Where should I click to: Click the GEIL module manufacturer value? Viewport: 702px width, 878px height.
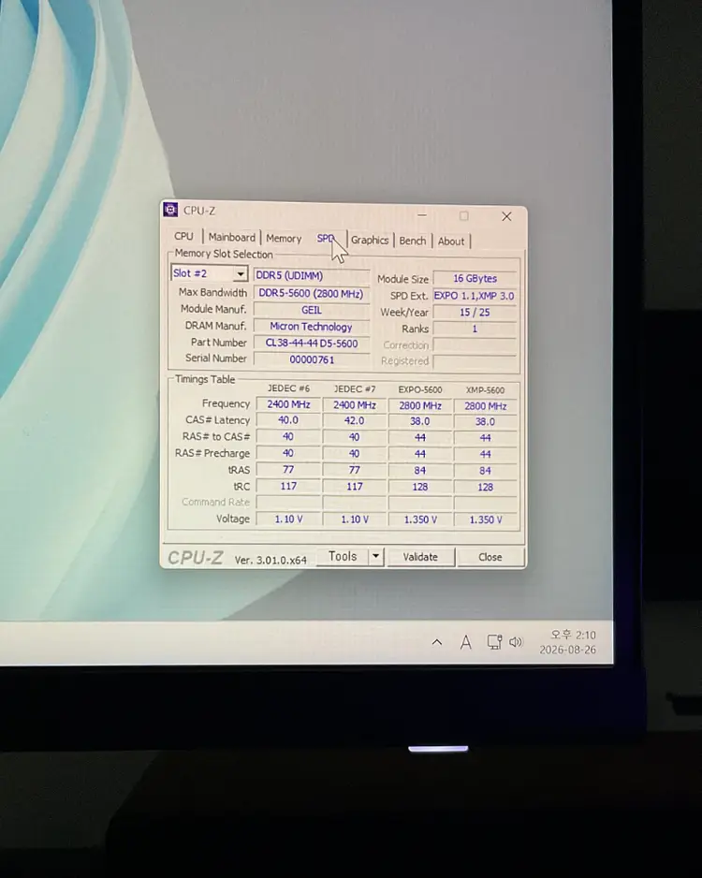tap(312, 310)
